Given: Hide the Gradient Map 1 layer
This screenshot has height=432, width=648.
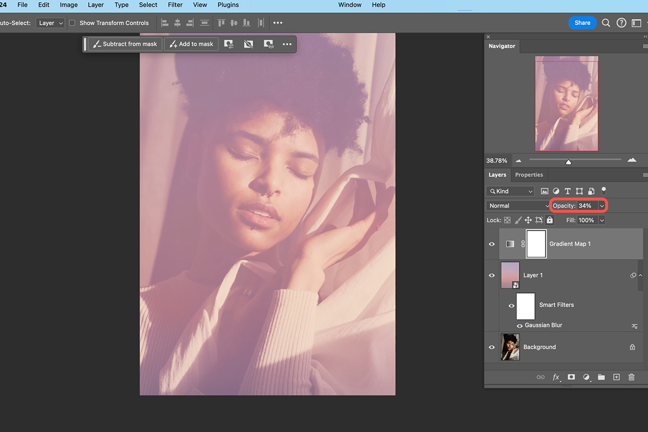Looking at the screenshot, I should coord(491,244).
